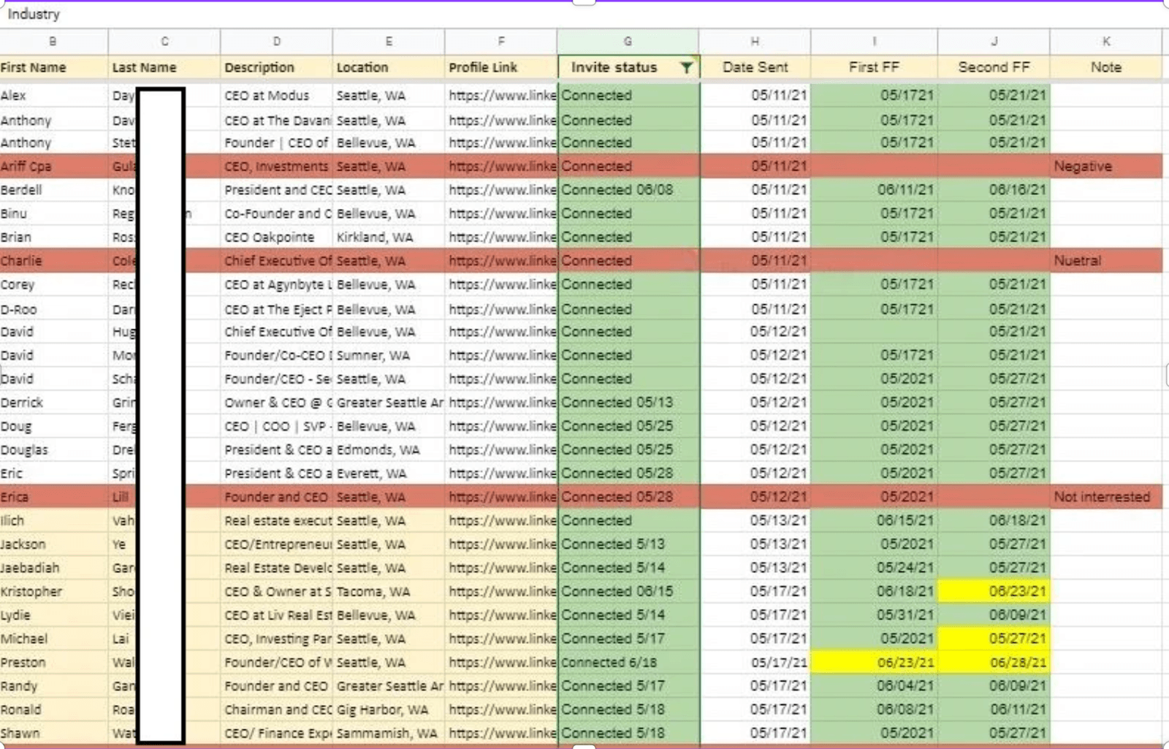
Task: Select 05/31/21 First FF in Lydie's row
Action: [874, 615]
